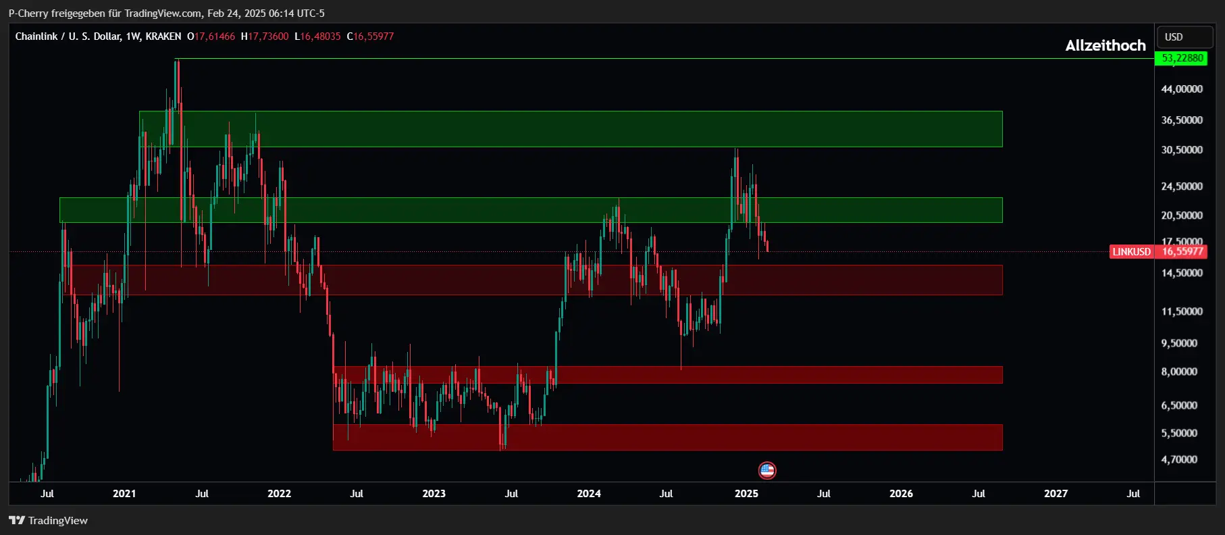Click the 2024 label on time axis
Viewport: 1225px width, 535px height.
[x=589, y=494]
